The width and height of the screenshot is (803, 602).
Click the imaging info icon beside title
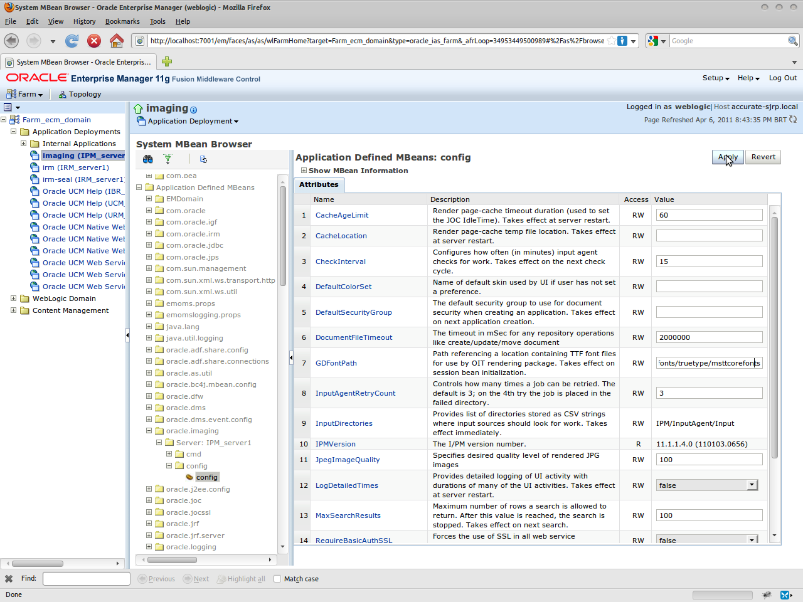pos(193,110)
